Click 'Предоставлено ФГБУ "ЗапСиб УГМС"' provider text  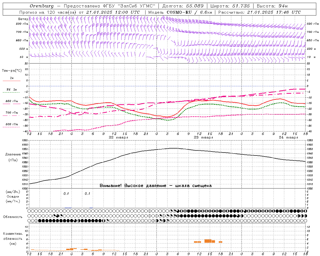coord(110,6)
